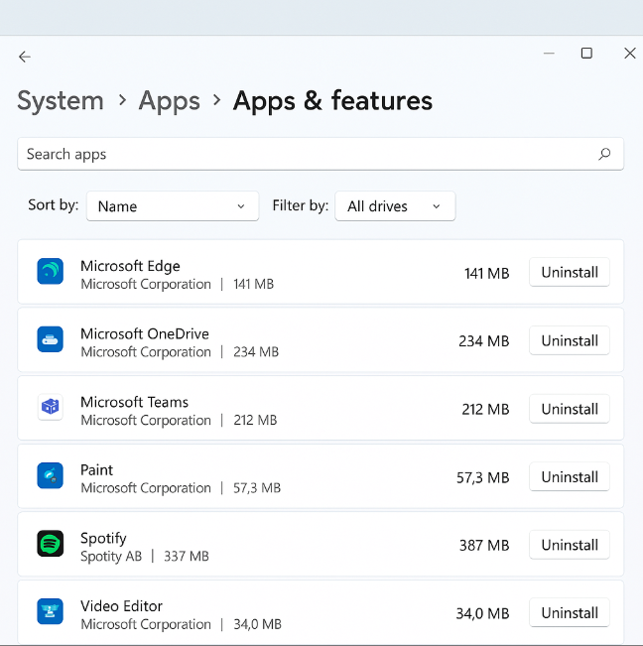Uninstall Spotify
Image resolution: width=643 pixels, height=646 pixels.
[570, 545]
